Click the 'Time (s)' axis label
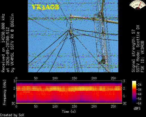This screenshot has width=146, height=117. pyautogui.click(x=69, y=112)
